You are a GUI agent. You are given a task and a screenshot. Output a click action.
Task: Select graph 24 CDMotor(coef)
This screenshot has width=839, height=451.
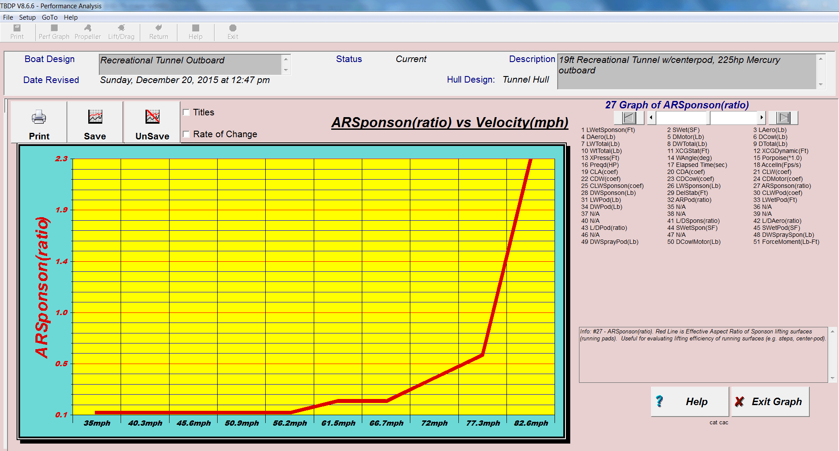tap(778, 179)
